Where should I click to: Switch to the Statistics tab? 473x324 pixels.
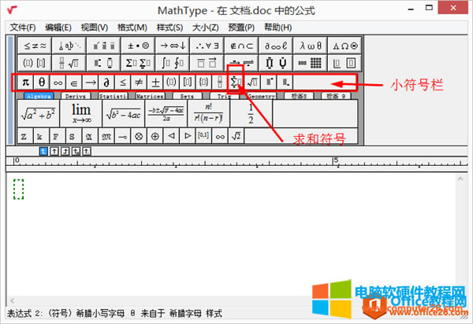point(113,96)
